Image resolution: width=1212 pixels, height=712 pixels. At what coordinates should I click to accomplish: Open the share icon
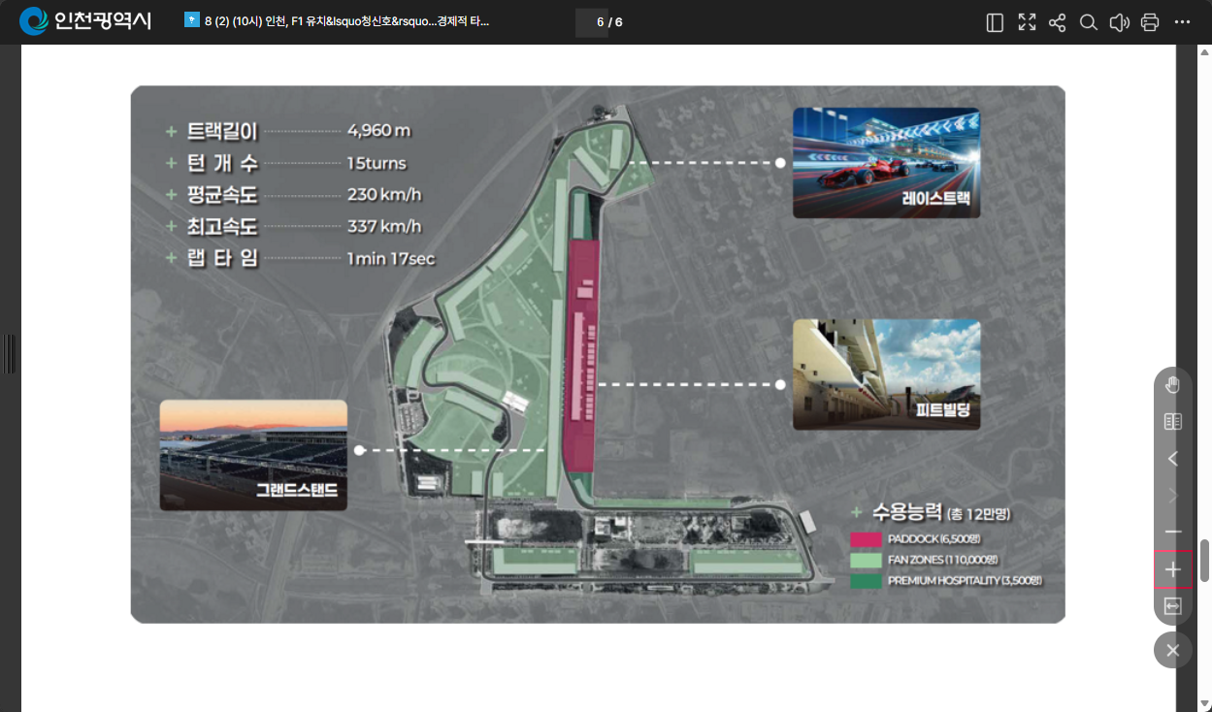coord(1058,22)
